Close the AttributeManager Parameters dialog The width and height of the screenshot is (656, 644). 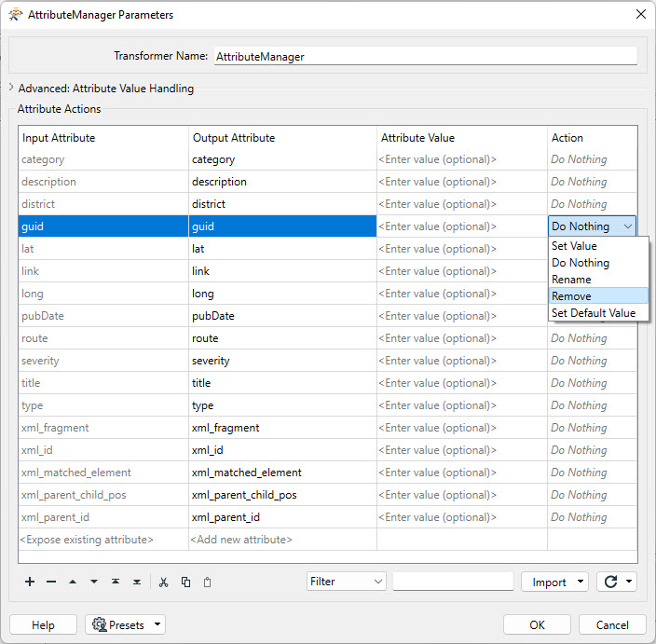tap(640, 14)
